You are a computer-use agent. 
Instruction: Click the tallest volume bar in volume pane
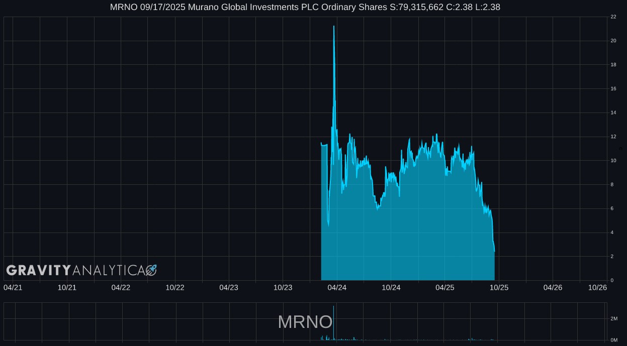(x=333, y=323)
